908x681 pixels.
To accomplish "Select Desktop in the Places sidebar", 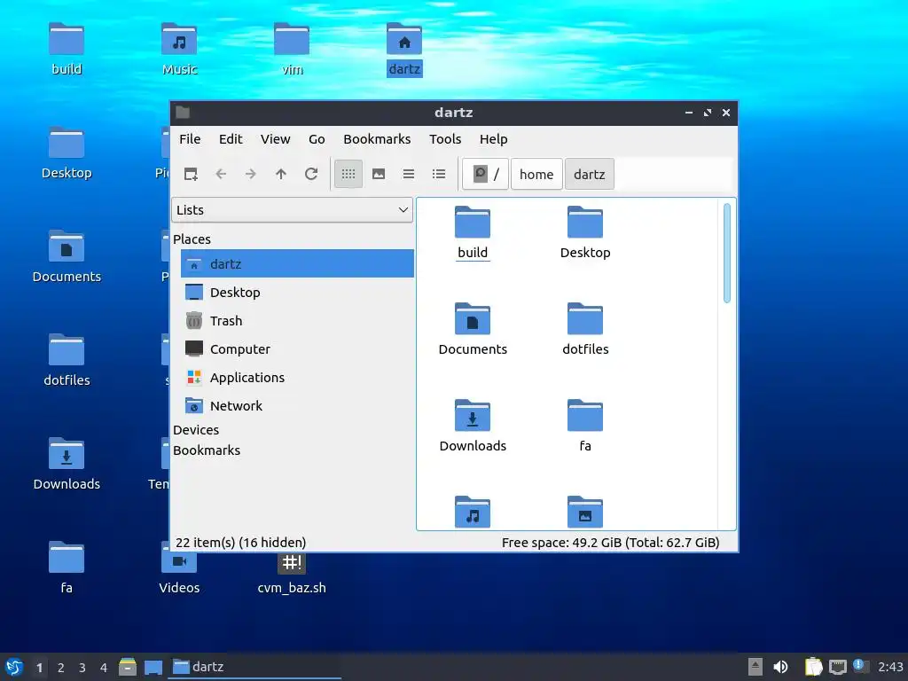I will [297, 292].
